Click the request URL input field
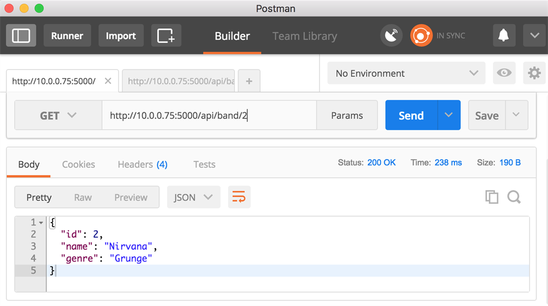The image size is (548, 306). click(x=209, y=116)
